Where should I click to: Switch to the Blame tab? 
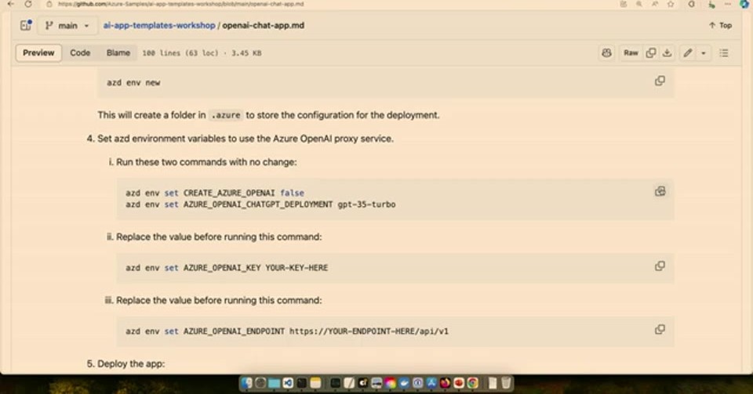pos(118,52)
